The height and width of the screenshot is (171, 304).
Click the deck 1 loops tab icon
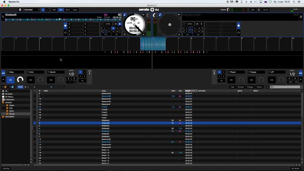(x=66, y=33)
